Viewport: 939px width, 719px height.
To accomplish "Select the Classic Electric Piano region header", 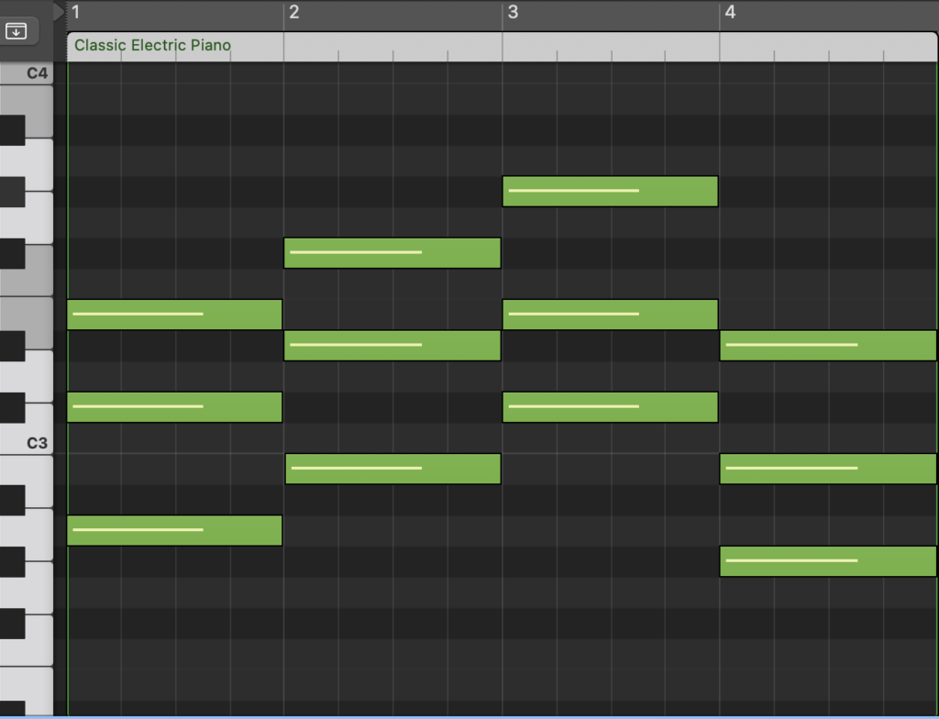I will (502, 46).
